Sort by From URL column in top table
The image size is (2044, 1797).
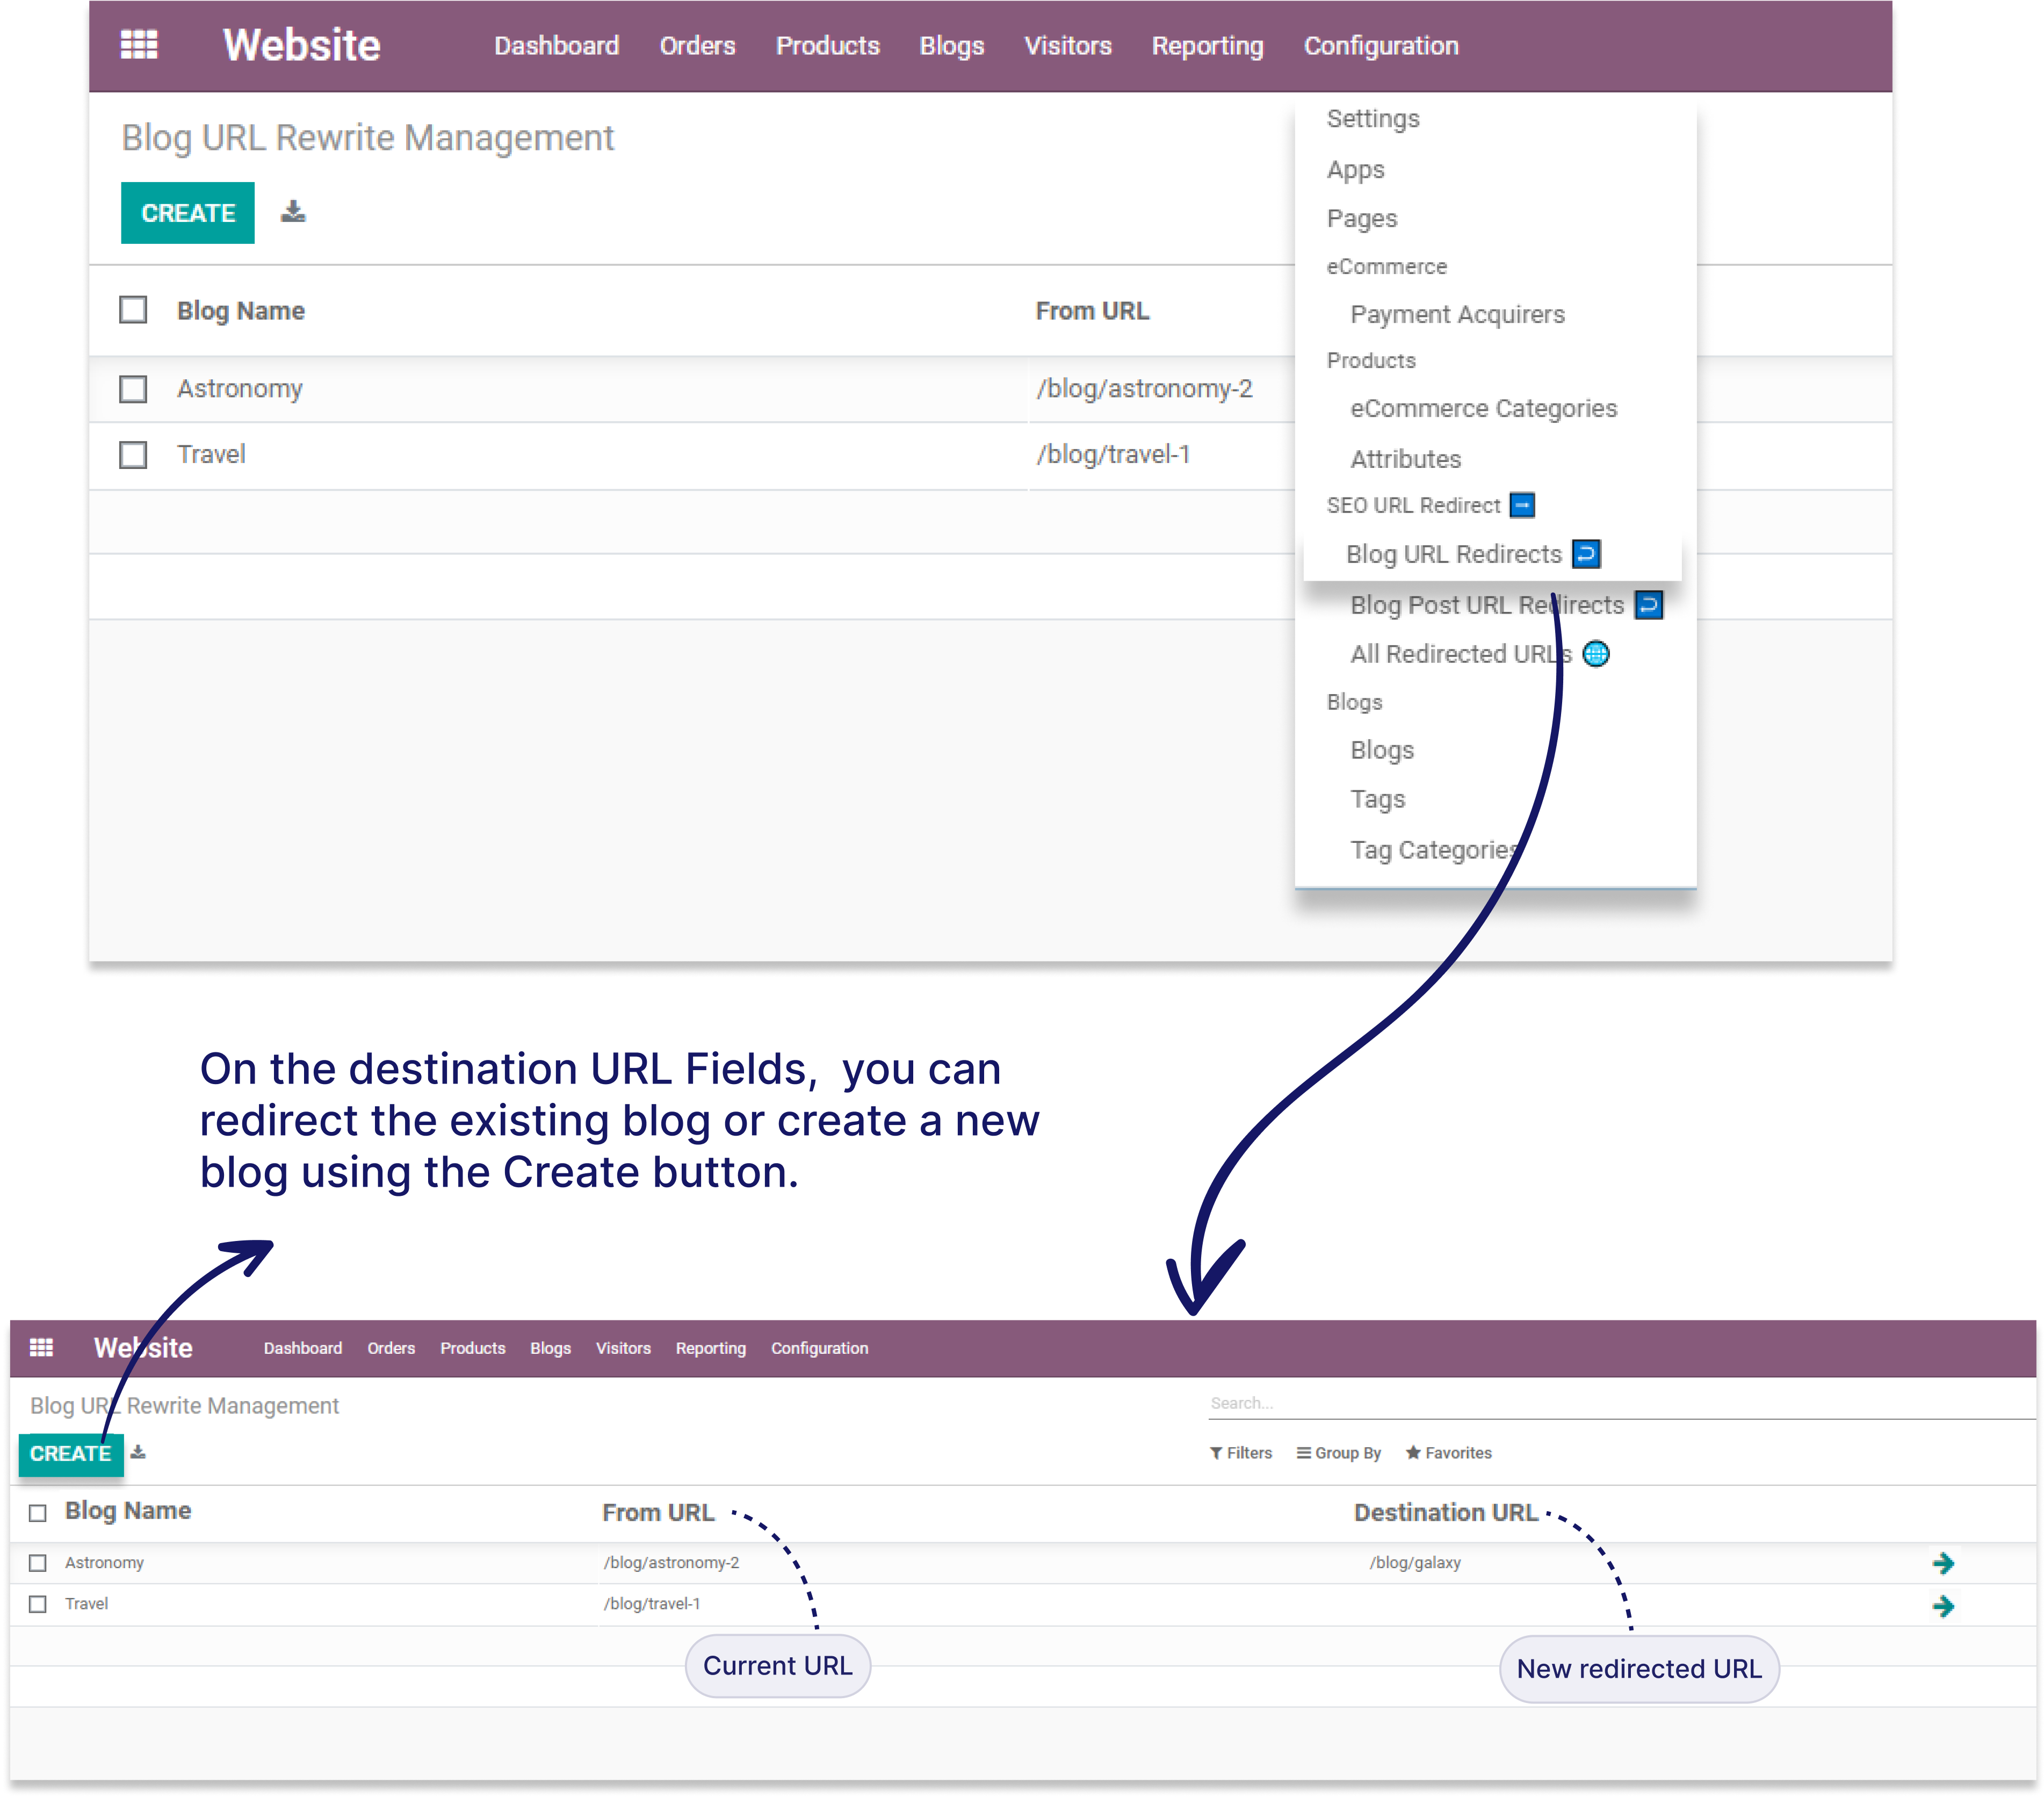tap(1092, 311)
